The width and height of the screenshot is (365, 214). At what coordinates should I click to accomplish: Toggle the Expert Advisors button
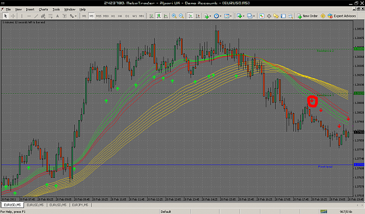pyautogui.click(x=342, y=16)
